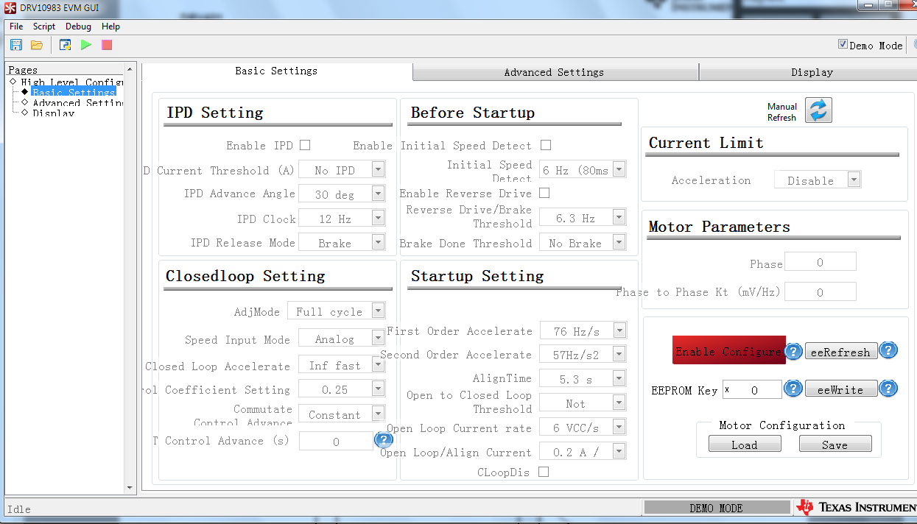Click the EEPROM Key input field
The height and width of the screenshot is (524, 917).
[752, 390]
